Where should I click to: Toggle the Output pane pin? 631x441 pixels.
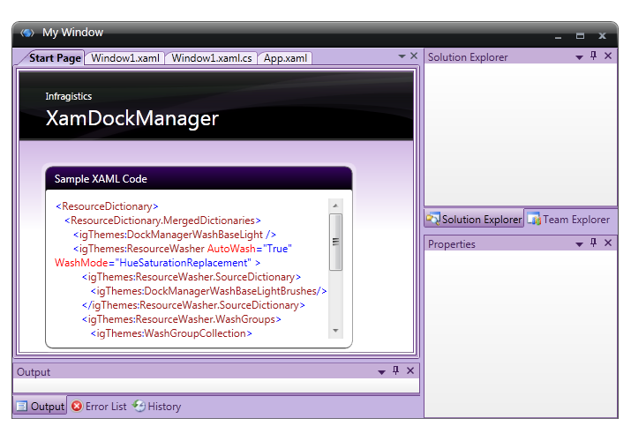click(x=395, y=370)
